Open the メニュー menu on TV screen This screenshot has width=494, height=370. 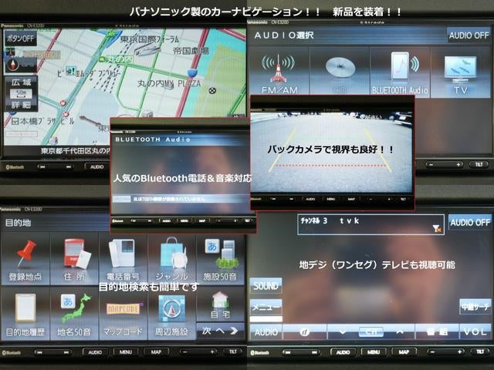pyautogui.click(x=264, y=306)
